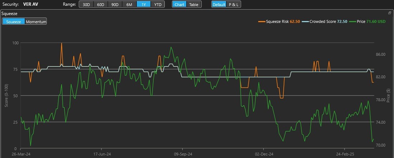Image resolution: width=394 pixels, height=158 pixels.
Task: Click the green price line's latest low point
Action: pos(372,142)
